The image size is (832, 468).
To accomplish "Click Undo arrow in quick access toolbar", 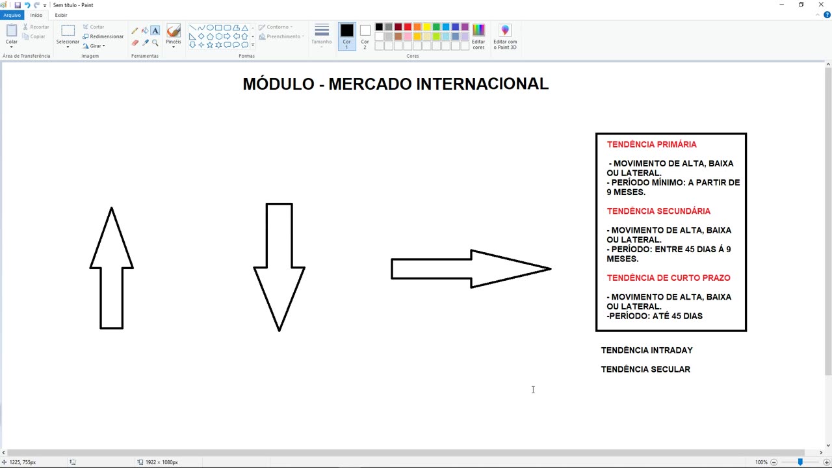I will point(27,5).
